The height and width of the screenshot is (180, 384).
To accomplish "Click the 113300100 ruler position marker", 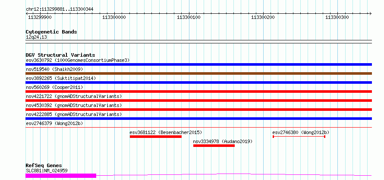I will coord(189,17).
